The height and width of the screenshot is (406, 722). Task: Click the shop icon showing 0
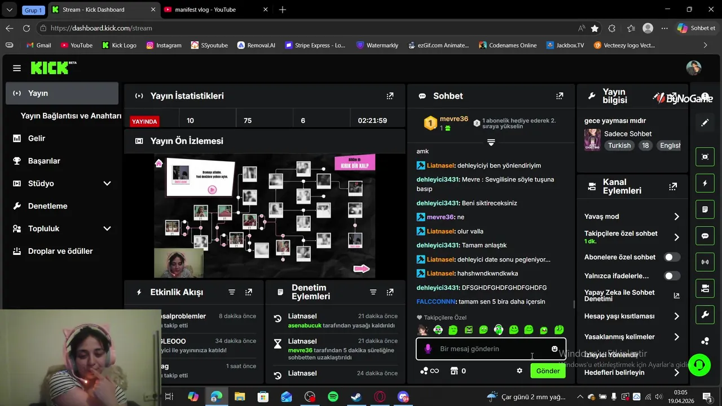click(x=458, y=371)
